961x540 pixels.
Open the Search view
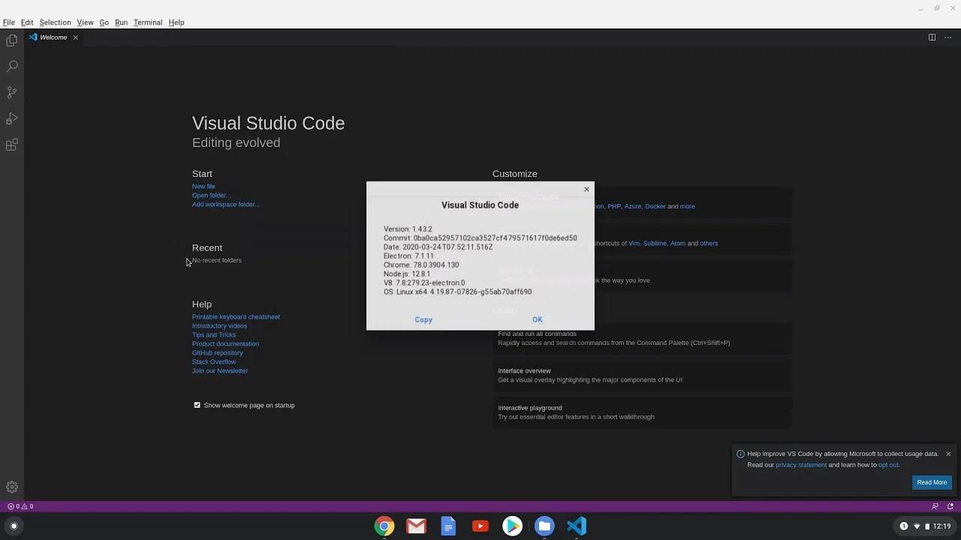coord(11,66)
